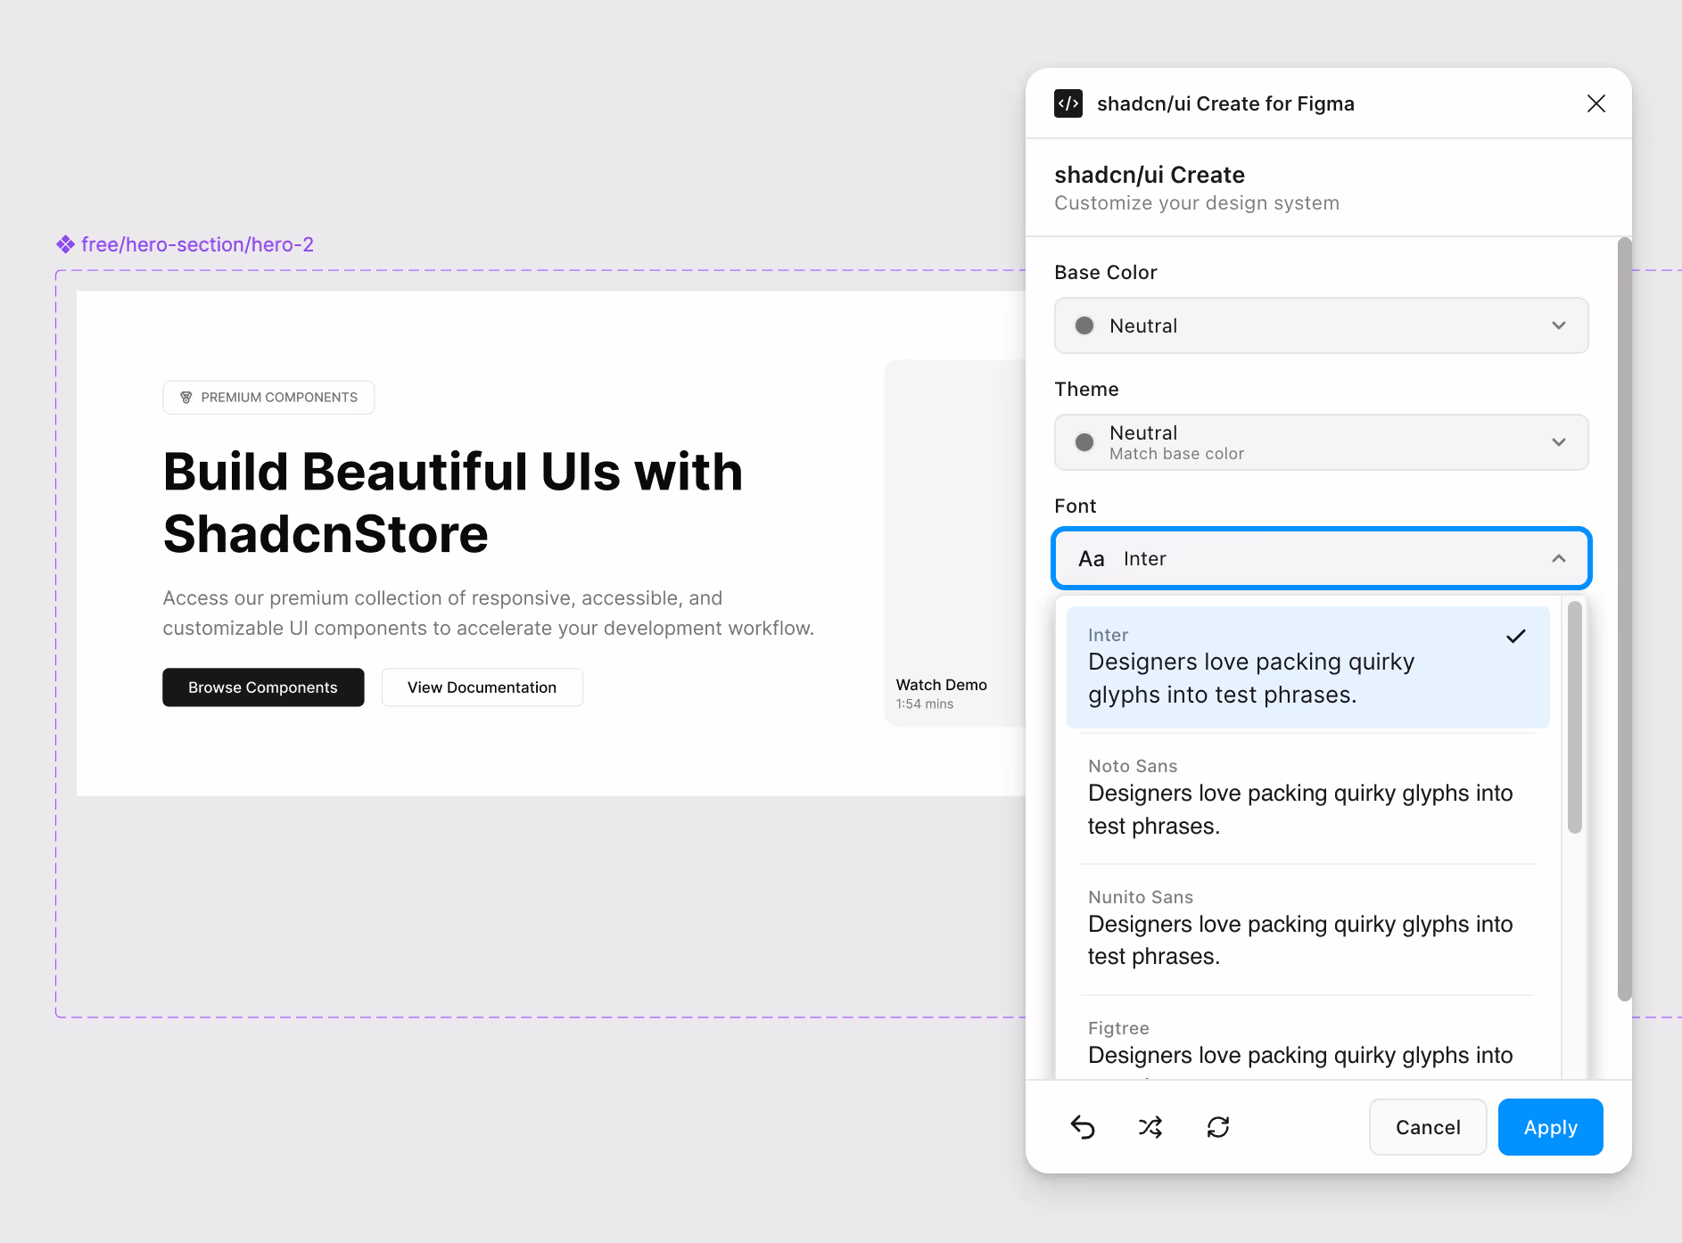Click the Theme Neutral gray swatch
Viewport: 1682px width, 1243px height.
[1084, 442]
